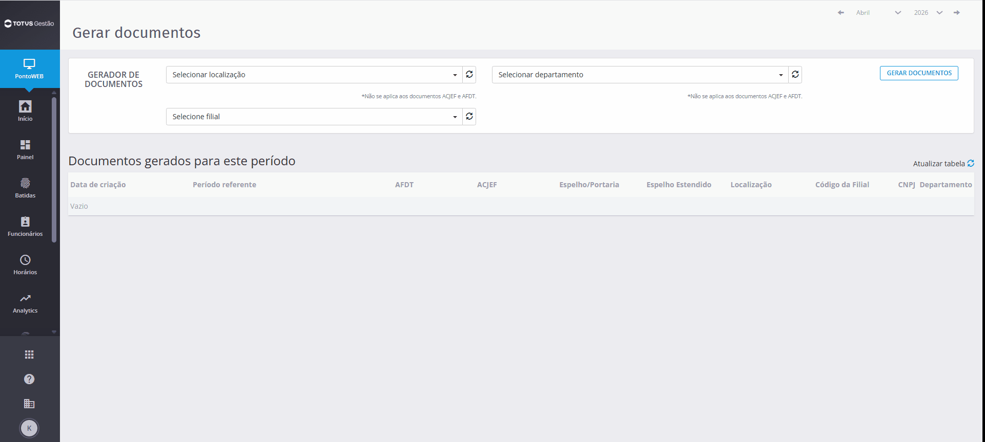Refresh the departamento list

[x=795, y=75]
